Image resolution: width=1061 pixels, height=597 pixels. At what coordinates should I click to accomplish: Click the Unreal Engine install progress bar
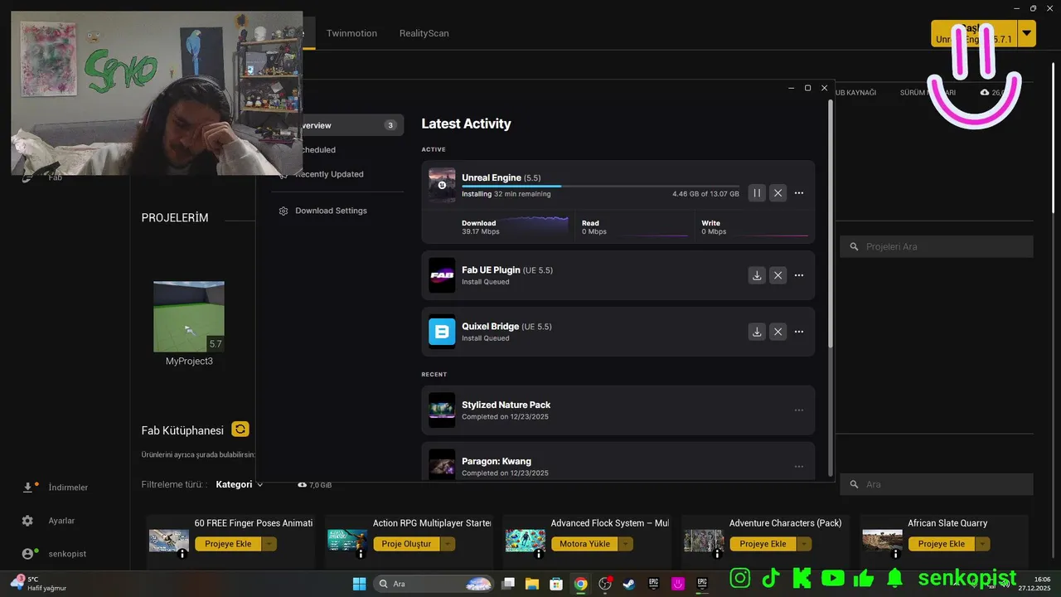(600, 187)
